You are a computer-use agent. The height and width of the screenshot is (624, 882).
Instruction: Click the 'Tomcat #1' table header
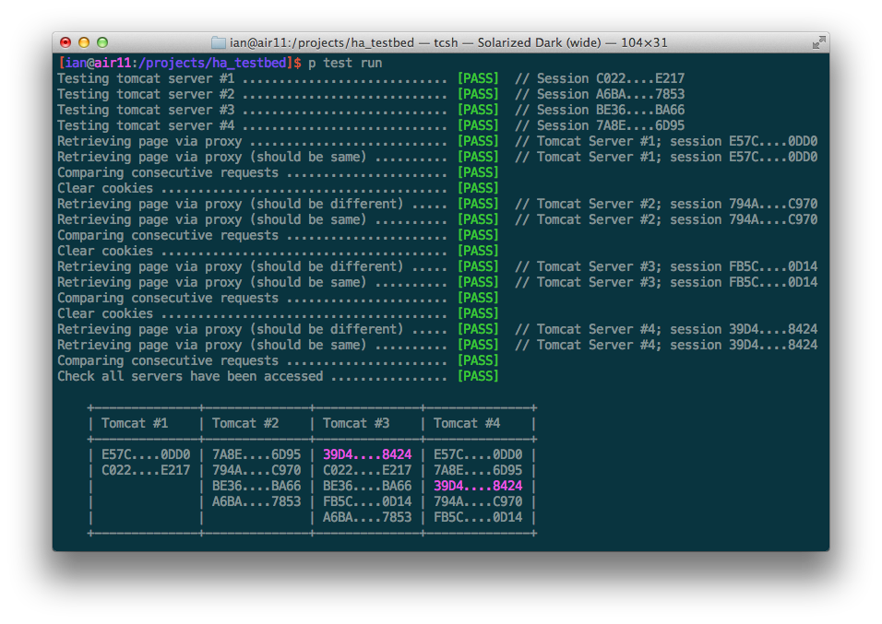point(135,423)
